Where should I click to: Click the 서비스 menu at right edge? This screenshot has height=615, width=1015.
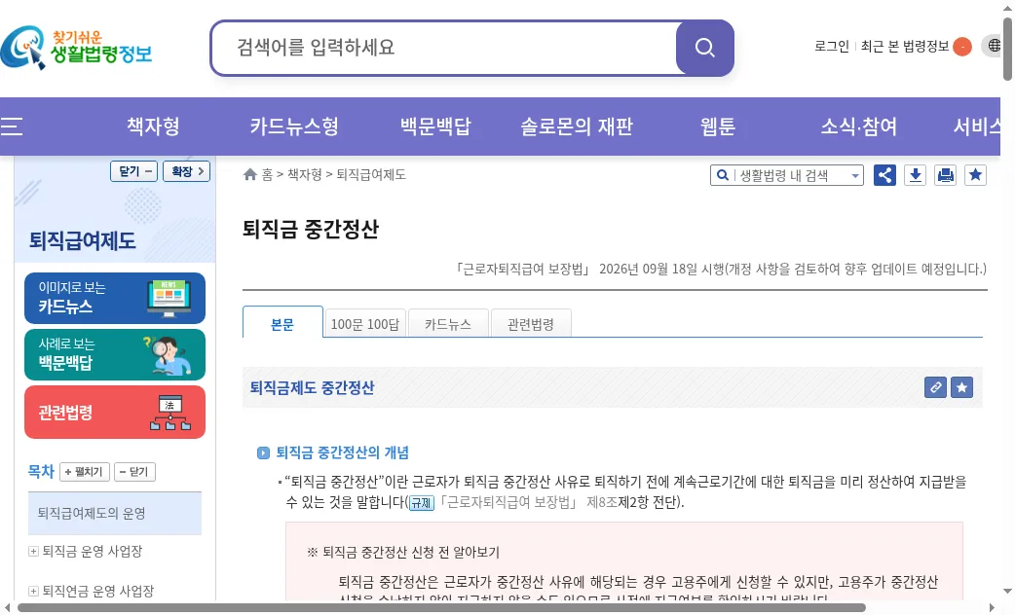tap(976, 127)
